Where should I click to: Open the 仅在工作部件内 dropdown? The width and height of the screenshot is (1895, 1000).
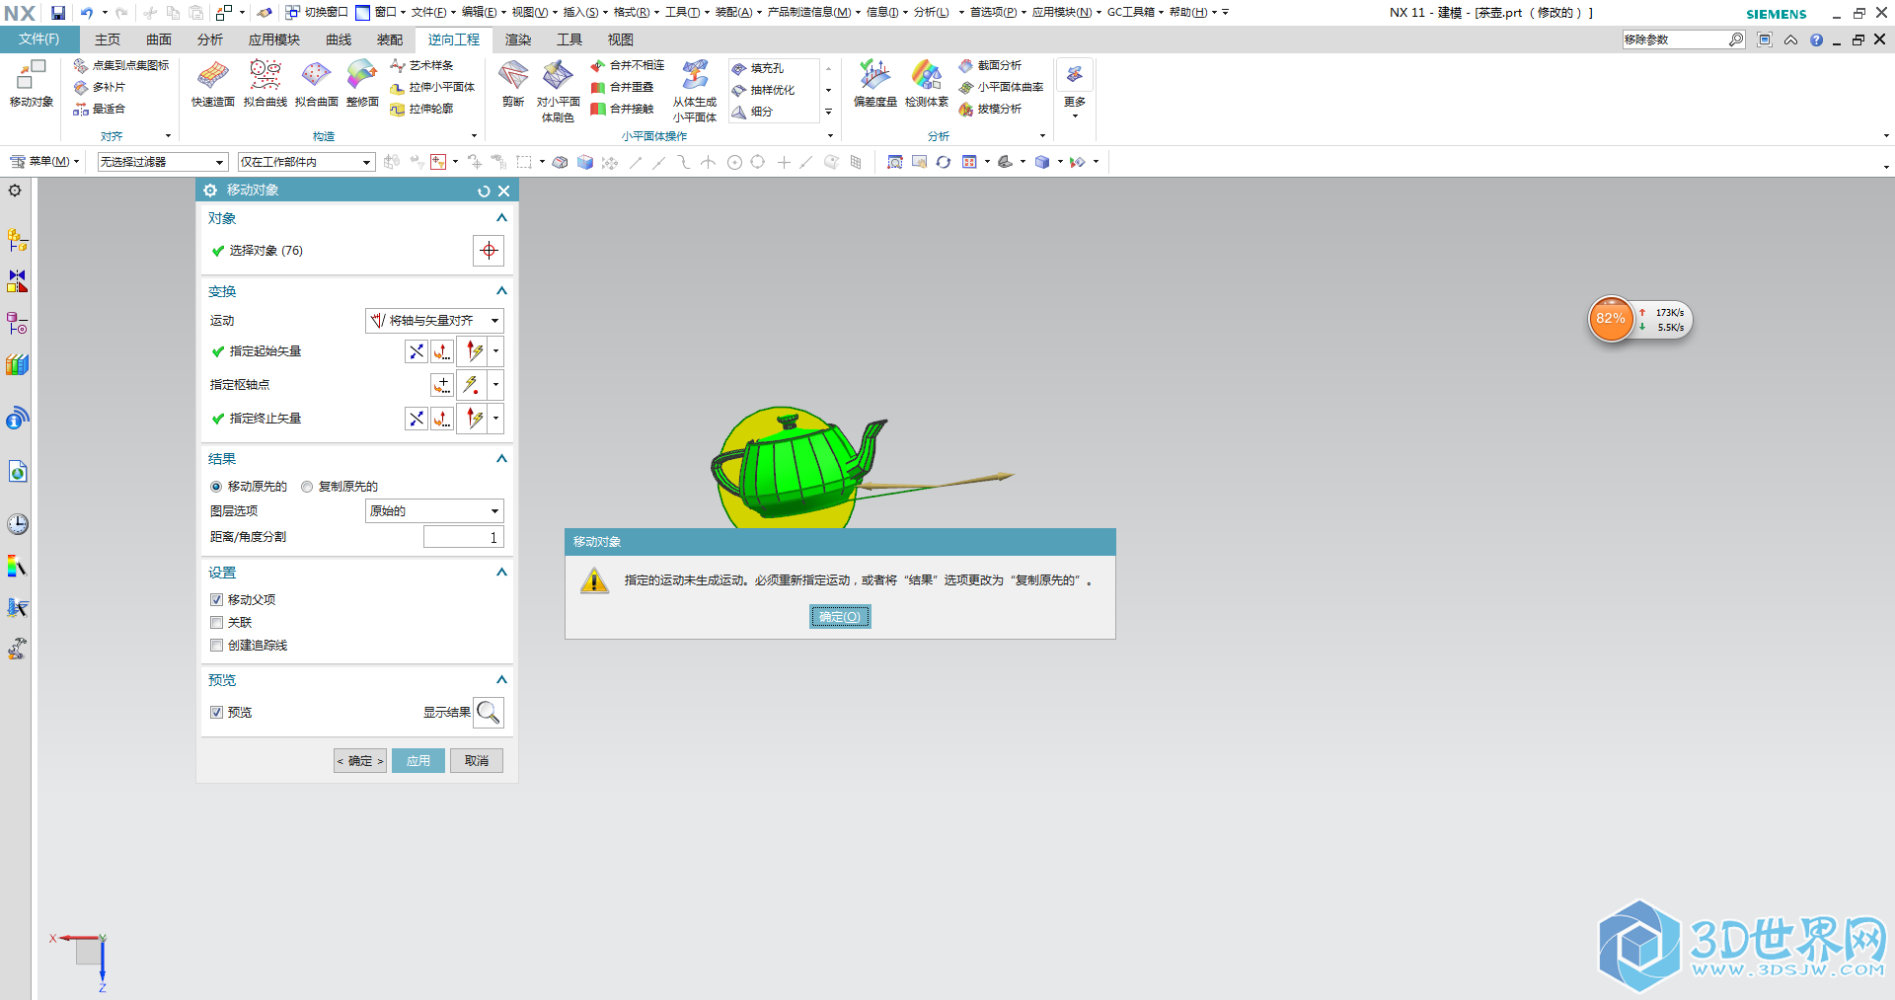(307, 162)
